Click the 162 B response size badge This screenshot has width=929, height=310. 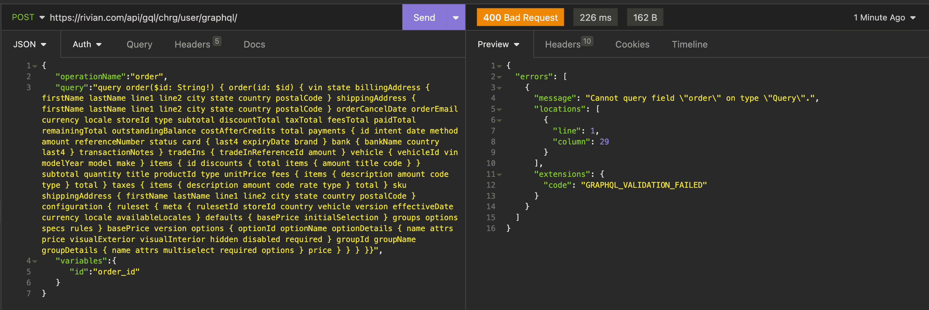(645, 17)
